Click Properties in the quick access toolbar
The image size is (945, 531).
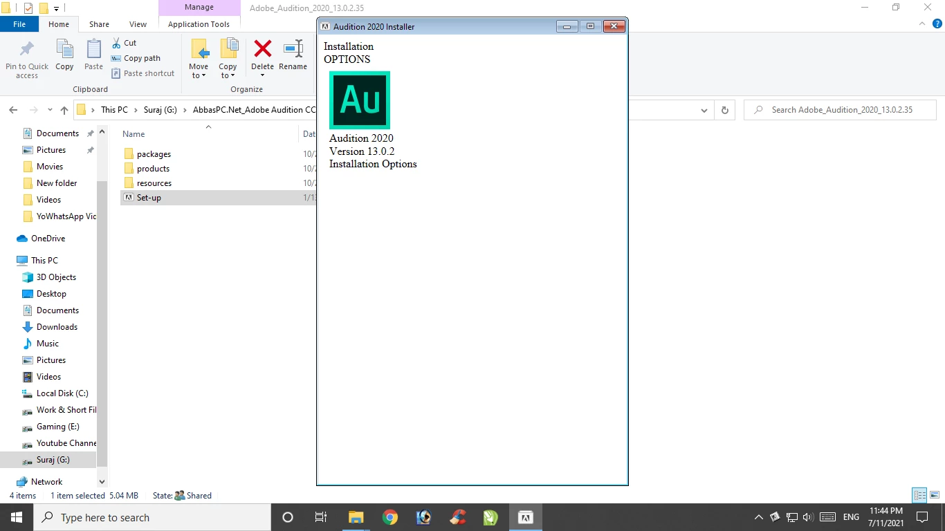[28, 8]
